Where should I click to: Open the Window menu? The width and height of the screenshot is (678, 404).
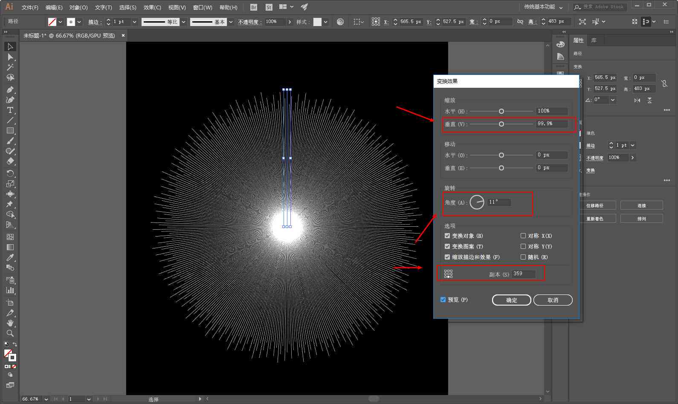click(x=203, y=7)
